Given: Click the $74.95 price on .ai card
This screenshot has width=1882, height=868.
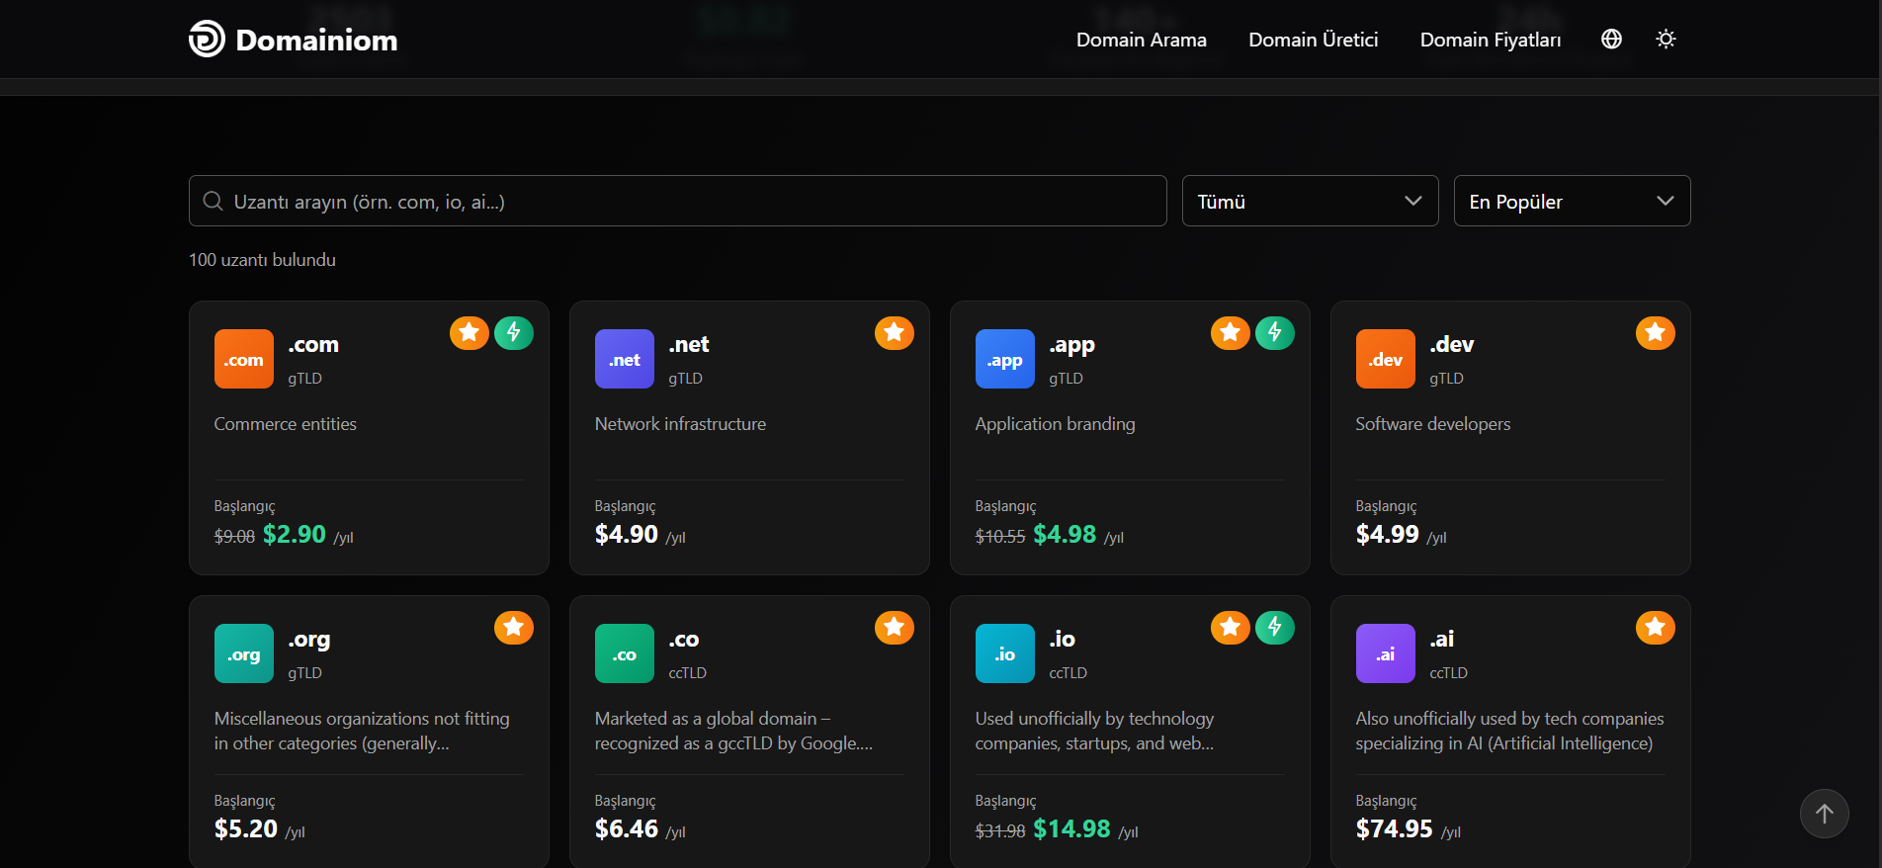Looking at the screenshot, I should click(1395, 829).
